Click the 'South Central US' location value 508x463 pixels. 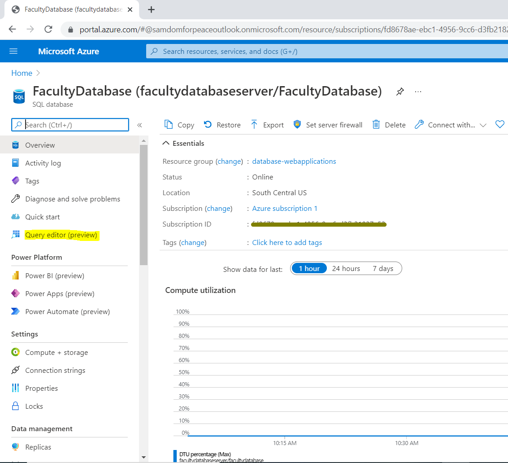click(279, 193)
